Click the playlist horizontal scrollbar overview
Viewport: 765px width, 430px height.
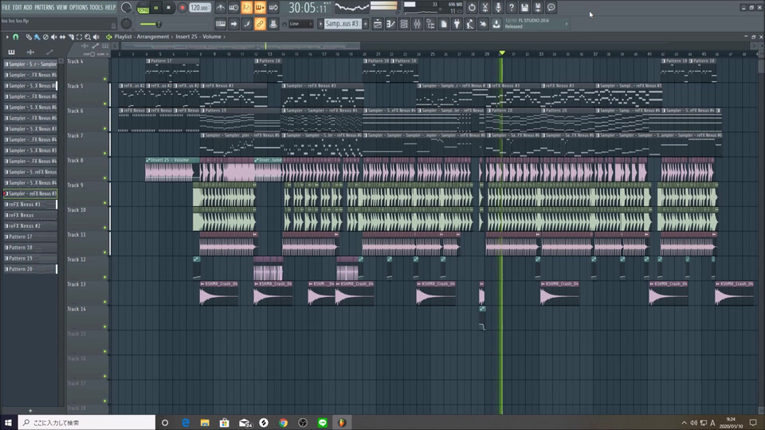[x=240, y=46]
